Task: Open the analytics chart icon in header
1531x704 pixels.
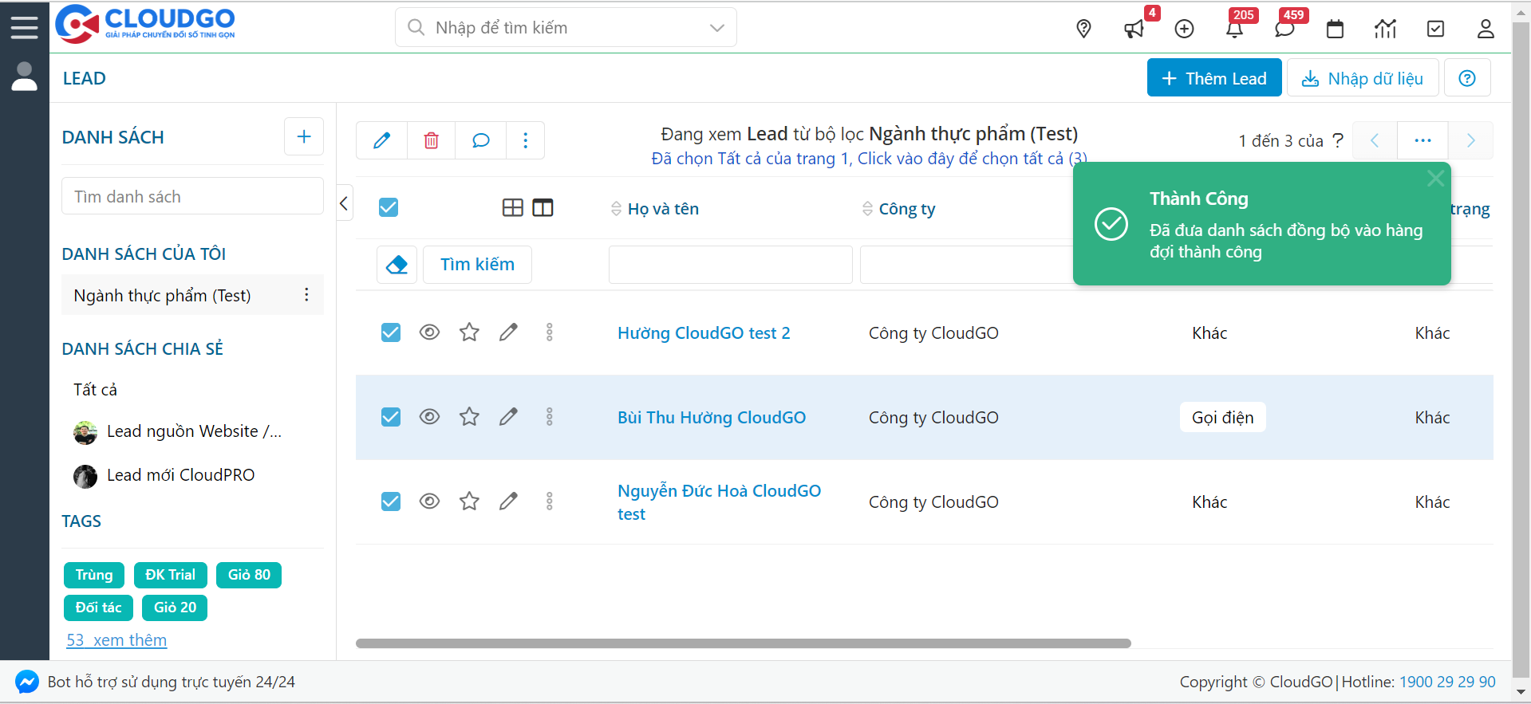Action: (x=1385, y=29)
